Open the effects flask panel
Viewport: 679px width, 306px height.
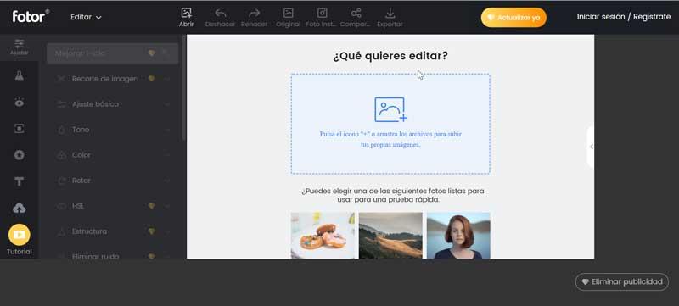click(19, 75)
